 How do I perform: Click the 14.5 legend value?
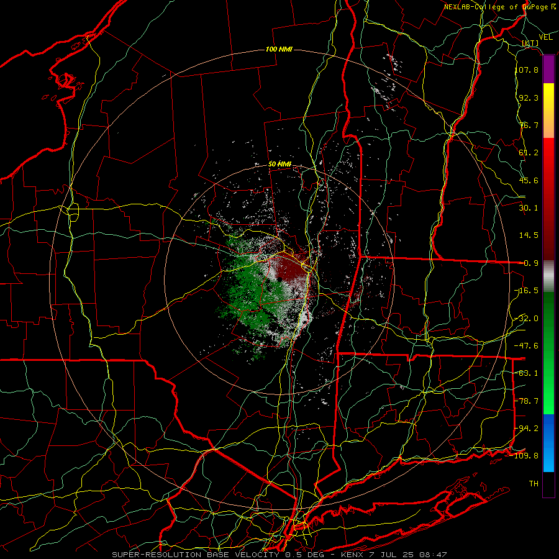click(529, 235)
